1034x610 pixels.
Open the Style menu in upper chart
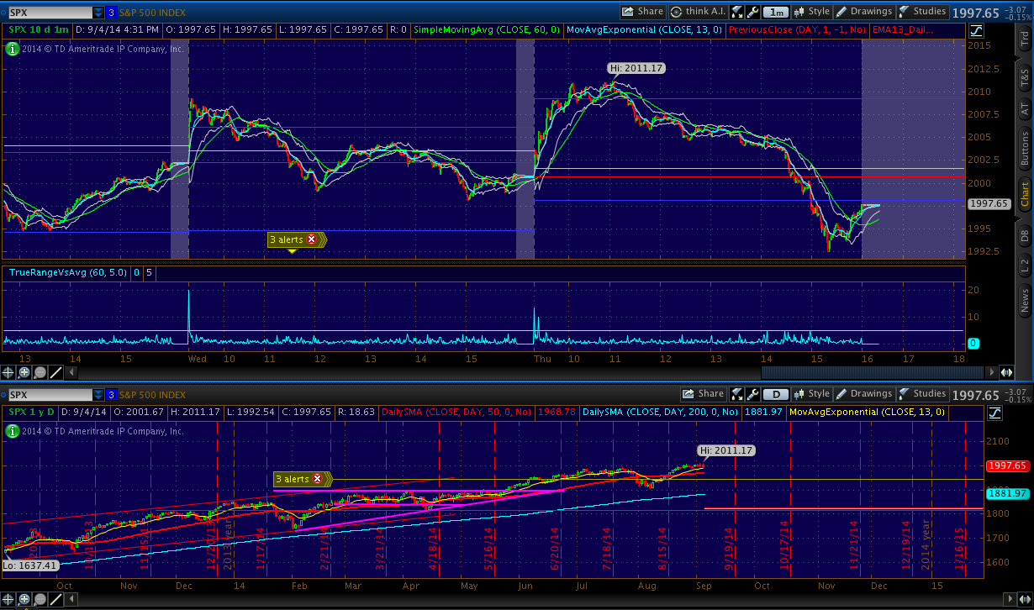point(811,12)
